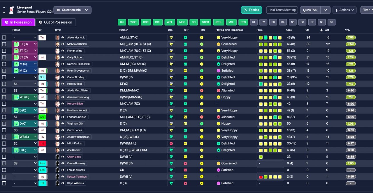Click the S1 substitute slot chip
The image size is (373, 193).
253,22
